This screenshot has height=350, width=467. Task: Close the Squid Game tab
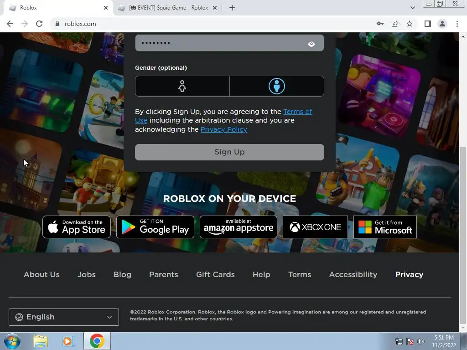point(215,8)
